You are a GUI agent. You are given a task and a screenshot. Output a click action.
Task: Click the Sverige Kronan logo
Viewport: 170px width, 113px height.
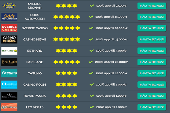click(9, 6)
